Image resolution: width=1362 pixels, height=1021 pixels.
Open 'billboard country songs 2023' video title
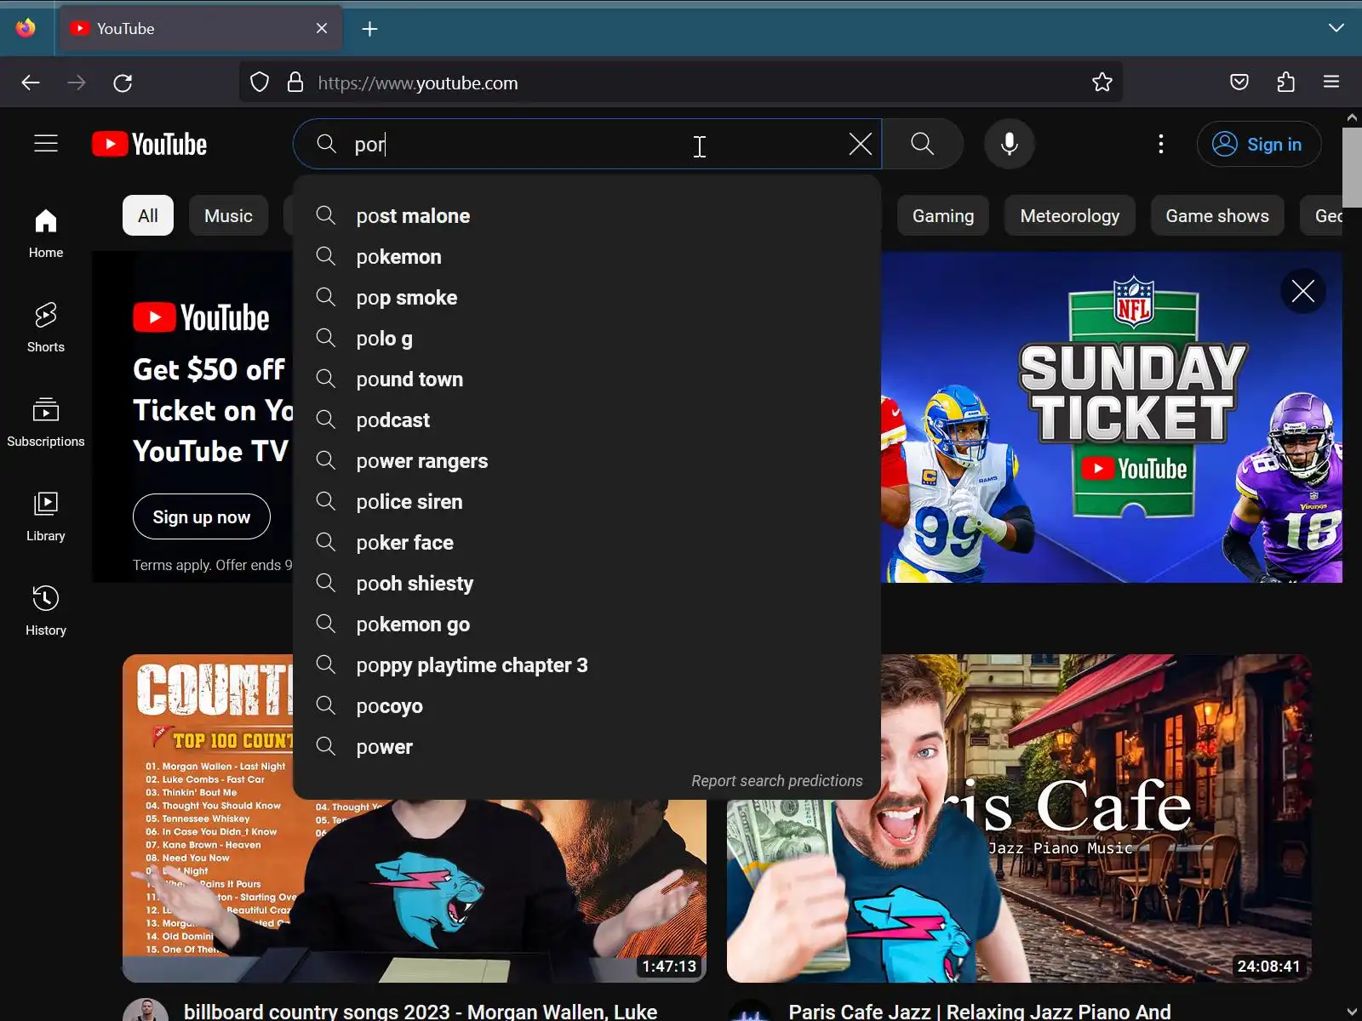(421, 1011)
